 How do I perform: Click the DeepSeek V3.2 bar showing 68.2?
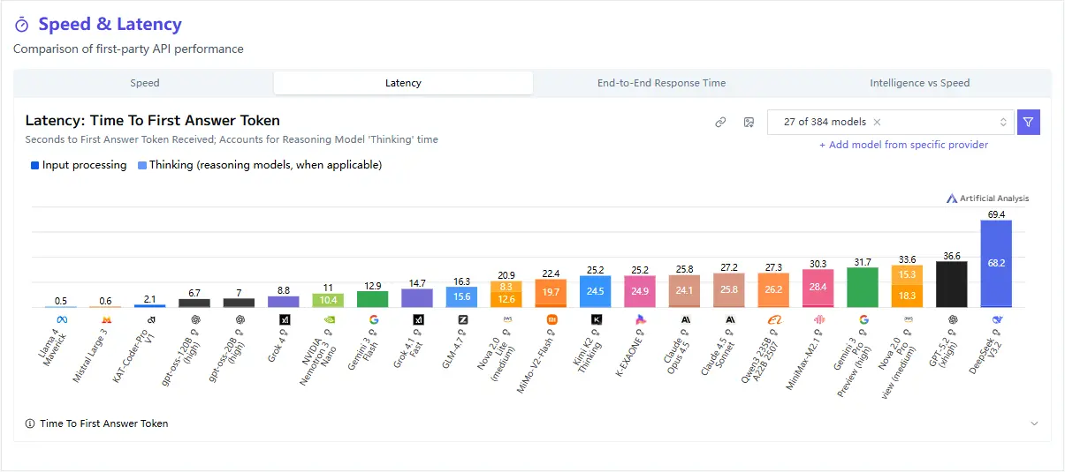tap(996, 263)
